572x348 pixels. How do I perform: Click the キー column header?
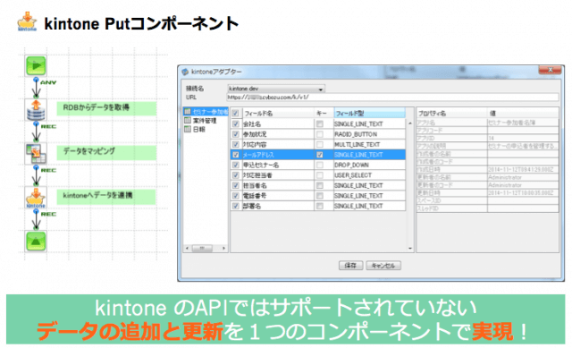pos(324,114)
